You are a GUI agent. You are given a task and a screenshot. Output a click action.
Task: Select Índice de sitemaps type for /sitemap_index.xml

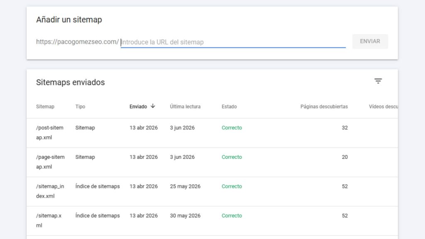coord(98,186)
